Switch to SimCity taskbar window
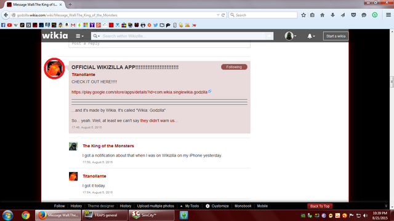The image size is (394, 221). point(151,215)
